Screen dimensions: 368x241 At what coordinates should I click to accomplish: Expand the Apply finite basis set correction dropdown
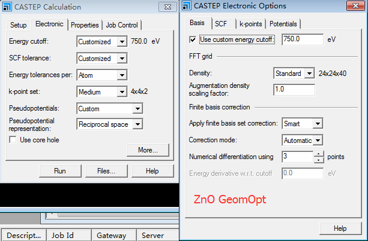pos(318,123)
